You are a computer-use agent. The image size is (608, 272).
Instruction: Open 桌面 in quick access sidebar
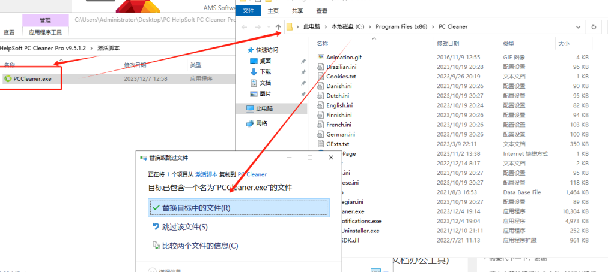click(x=265, y=61)
